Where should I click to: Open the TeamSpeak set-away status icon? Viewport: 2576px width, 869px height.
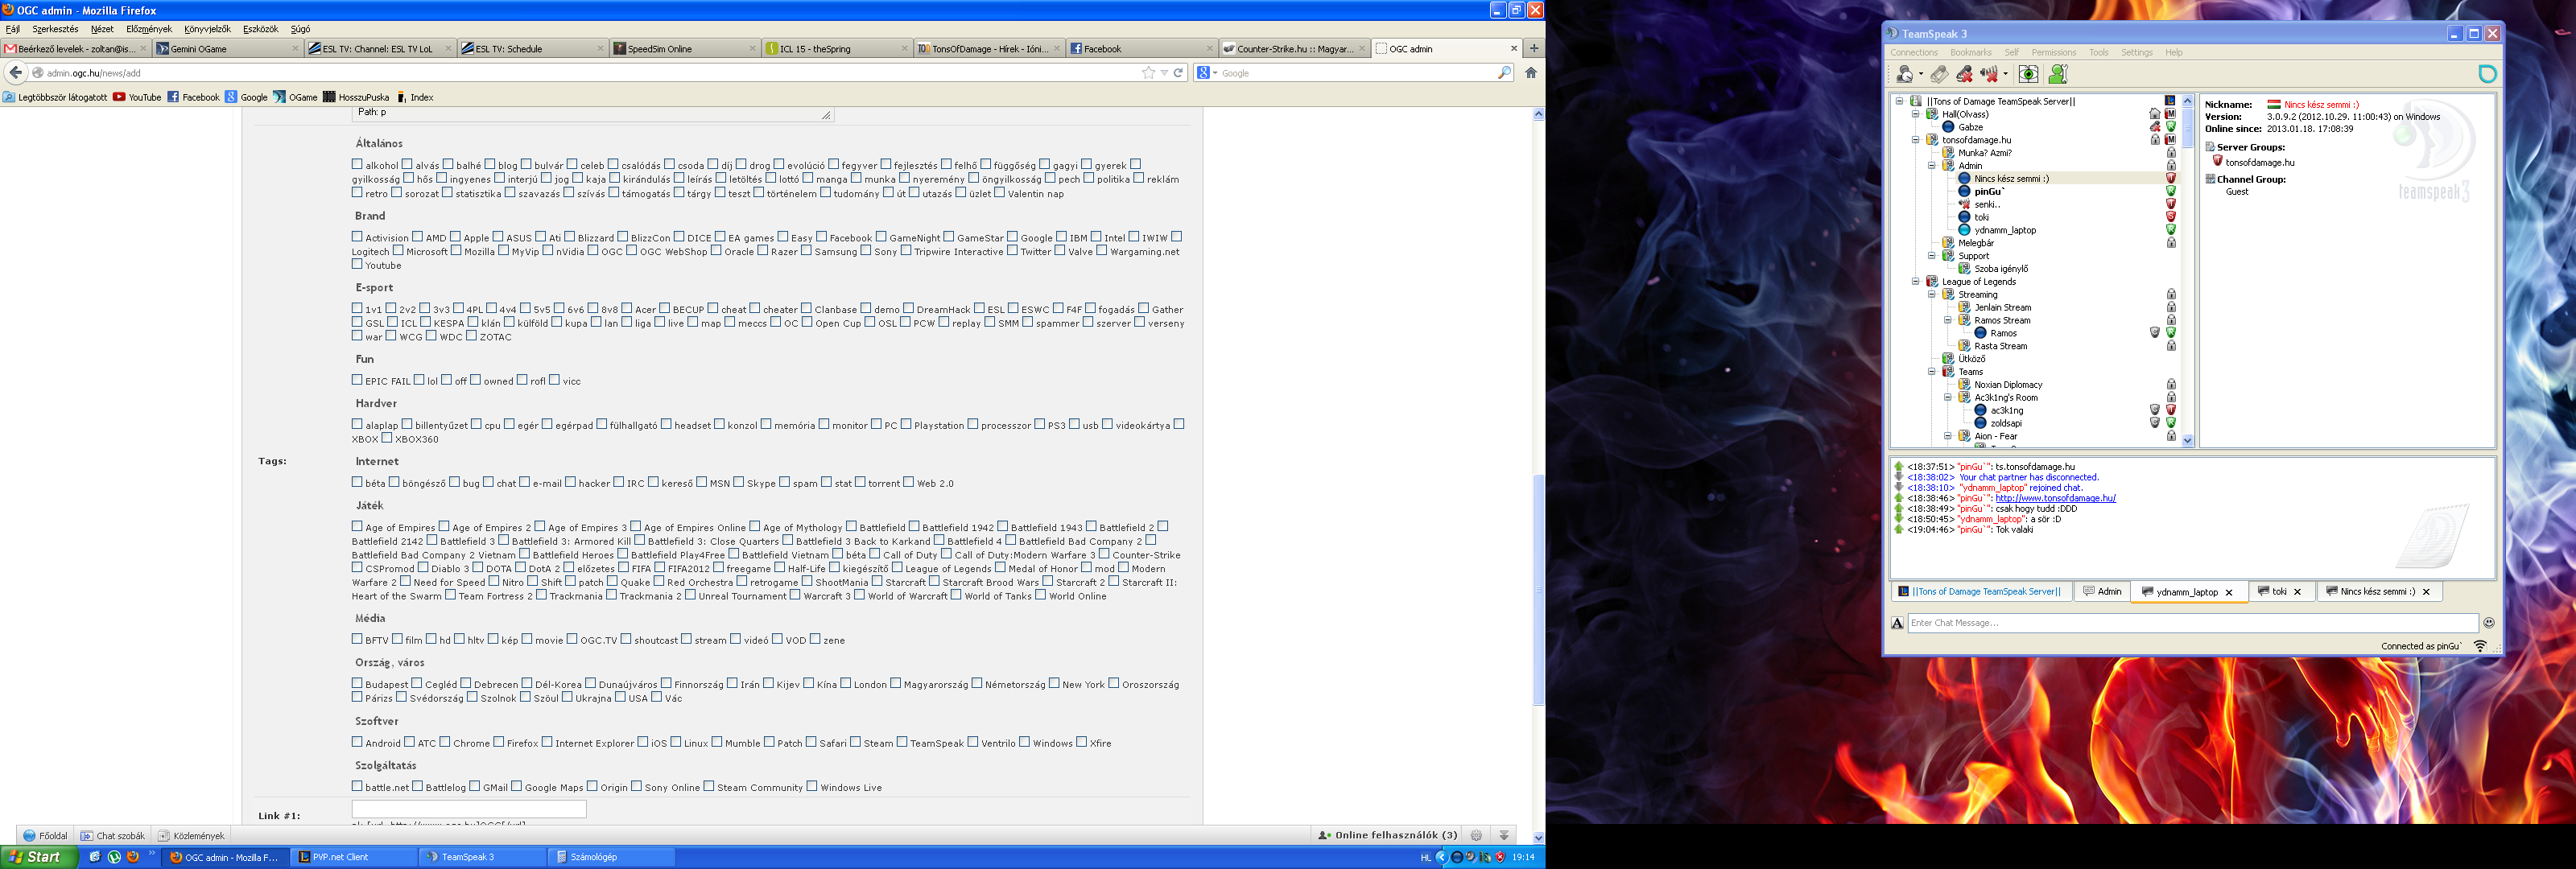(x=1904, y=74)
